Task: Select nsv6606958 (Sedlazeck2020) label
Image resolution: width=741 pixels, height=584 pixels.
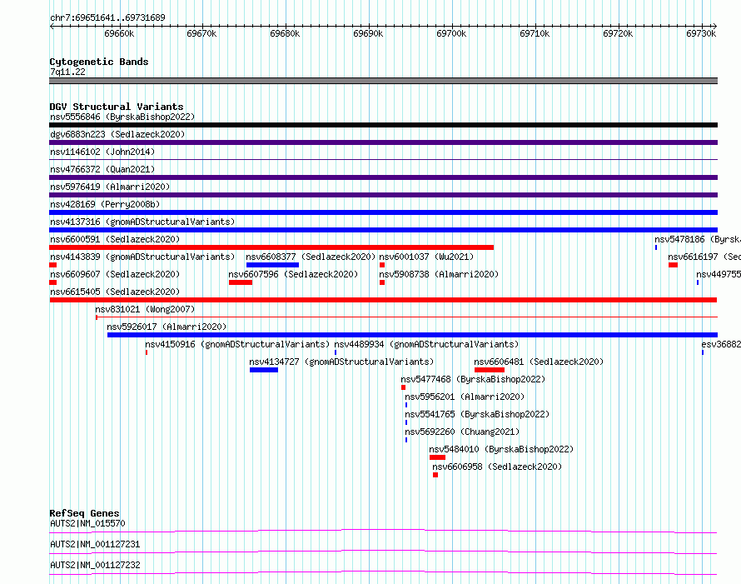Action: [497, 467]
